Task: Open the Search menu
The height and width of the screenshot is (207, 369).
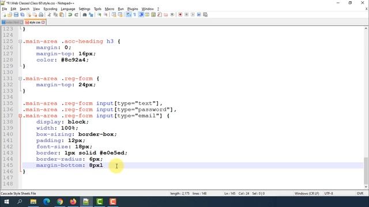Action: pos(24,9)
